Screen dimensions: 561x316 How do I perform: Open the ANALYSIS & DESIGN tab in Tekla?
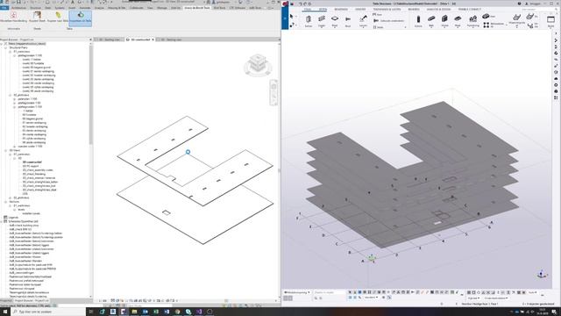(438, 10)
